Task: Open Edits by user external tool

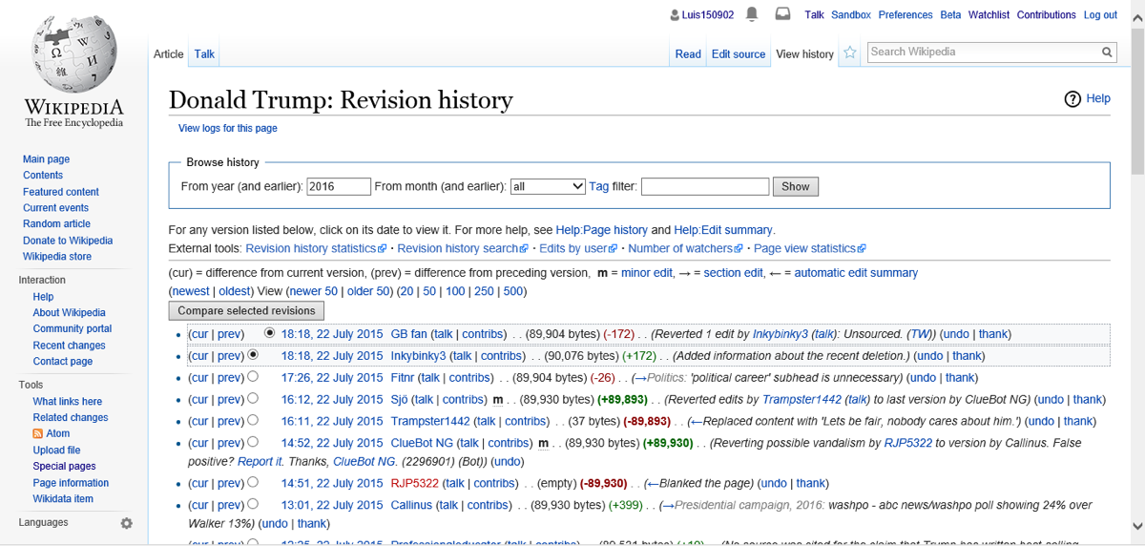Action: (577, 248)
